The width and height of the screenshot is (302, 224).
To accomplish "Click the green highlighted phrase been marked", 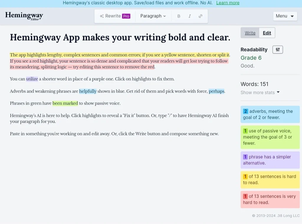I will (65, 103).
